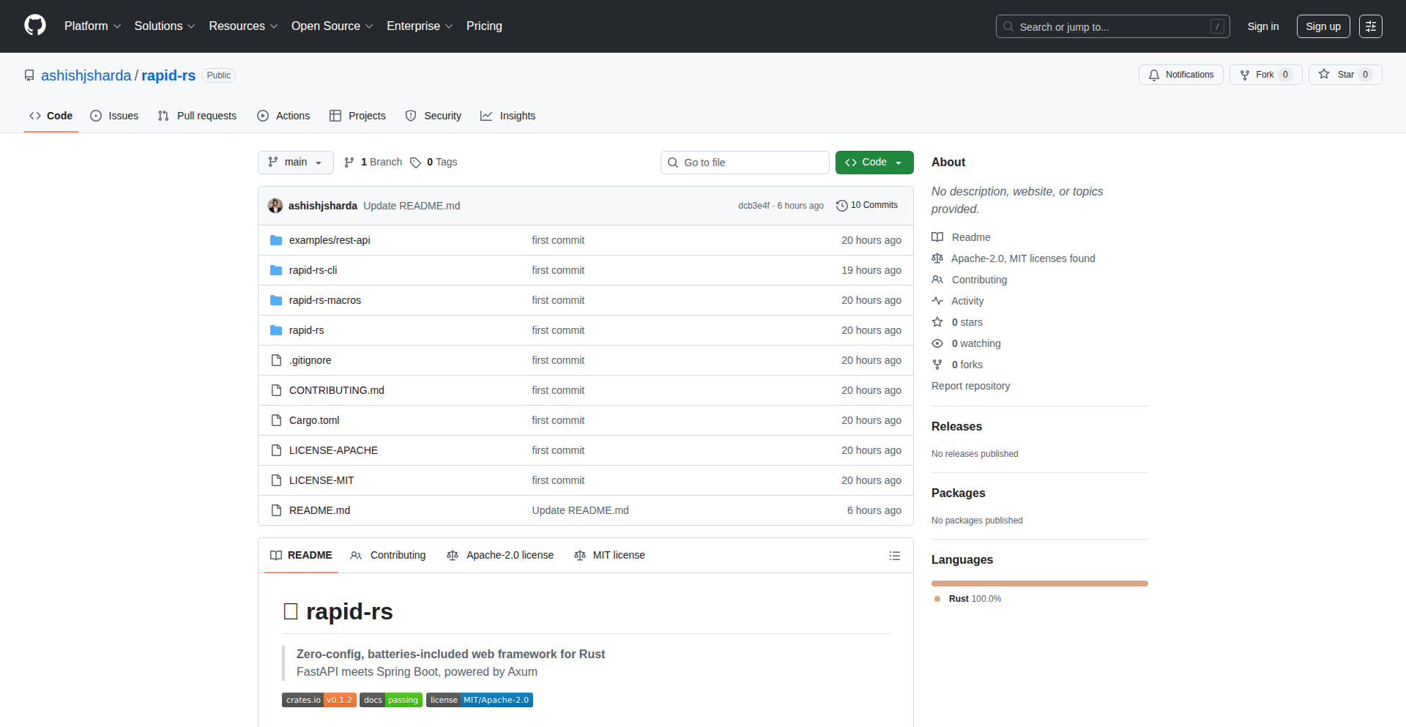Click the eye icon beside 0 watching
The image size is (1406, 727).
pyautogui.click(x=937, y=343)
